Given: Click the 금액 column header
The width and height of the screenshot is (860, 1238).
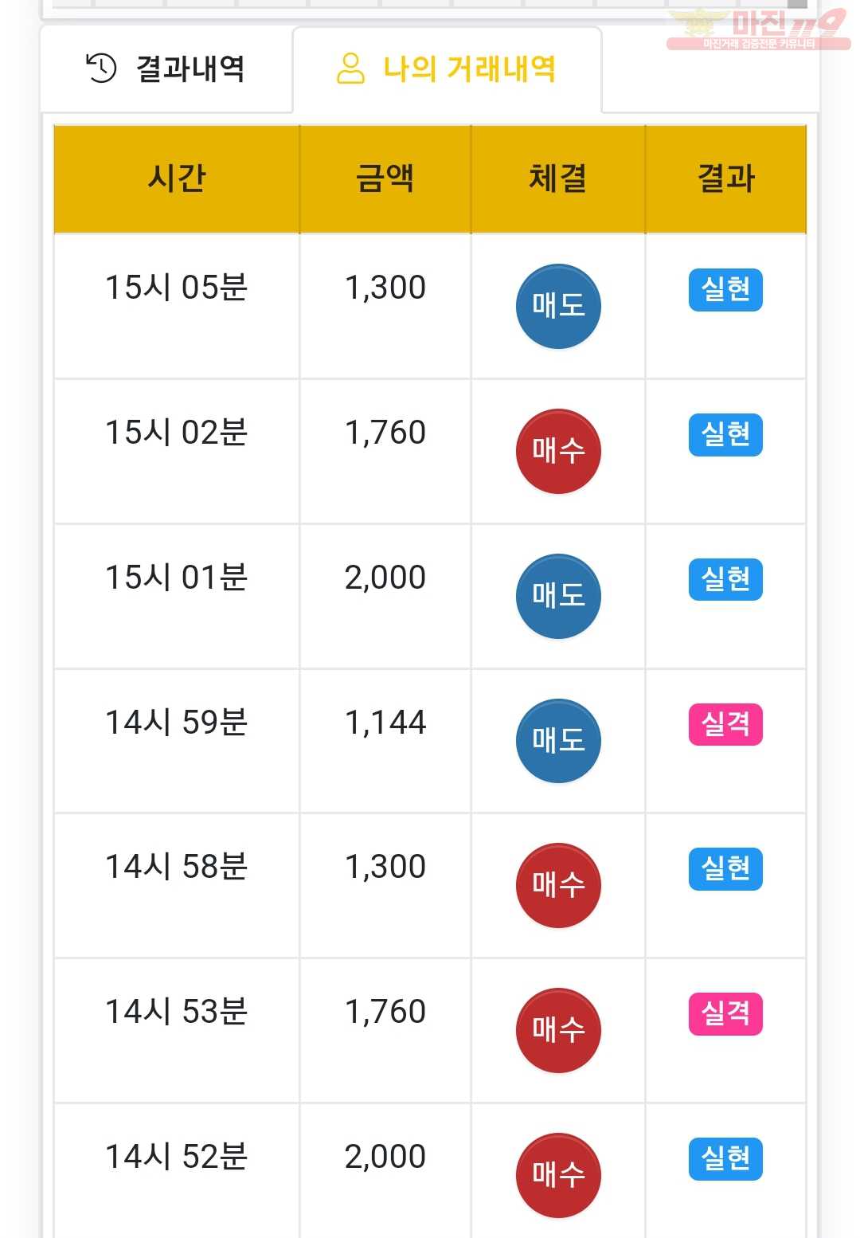Looking at the screenshot, I should (x=385, y=178).
